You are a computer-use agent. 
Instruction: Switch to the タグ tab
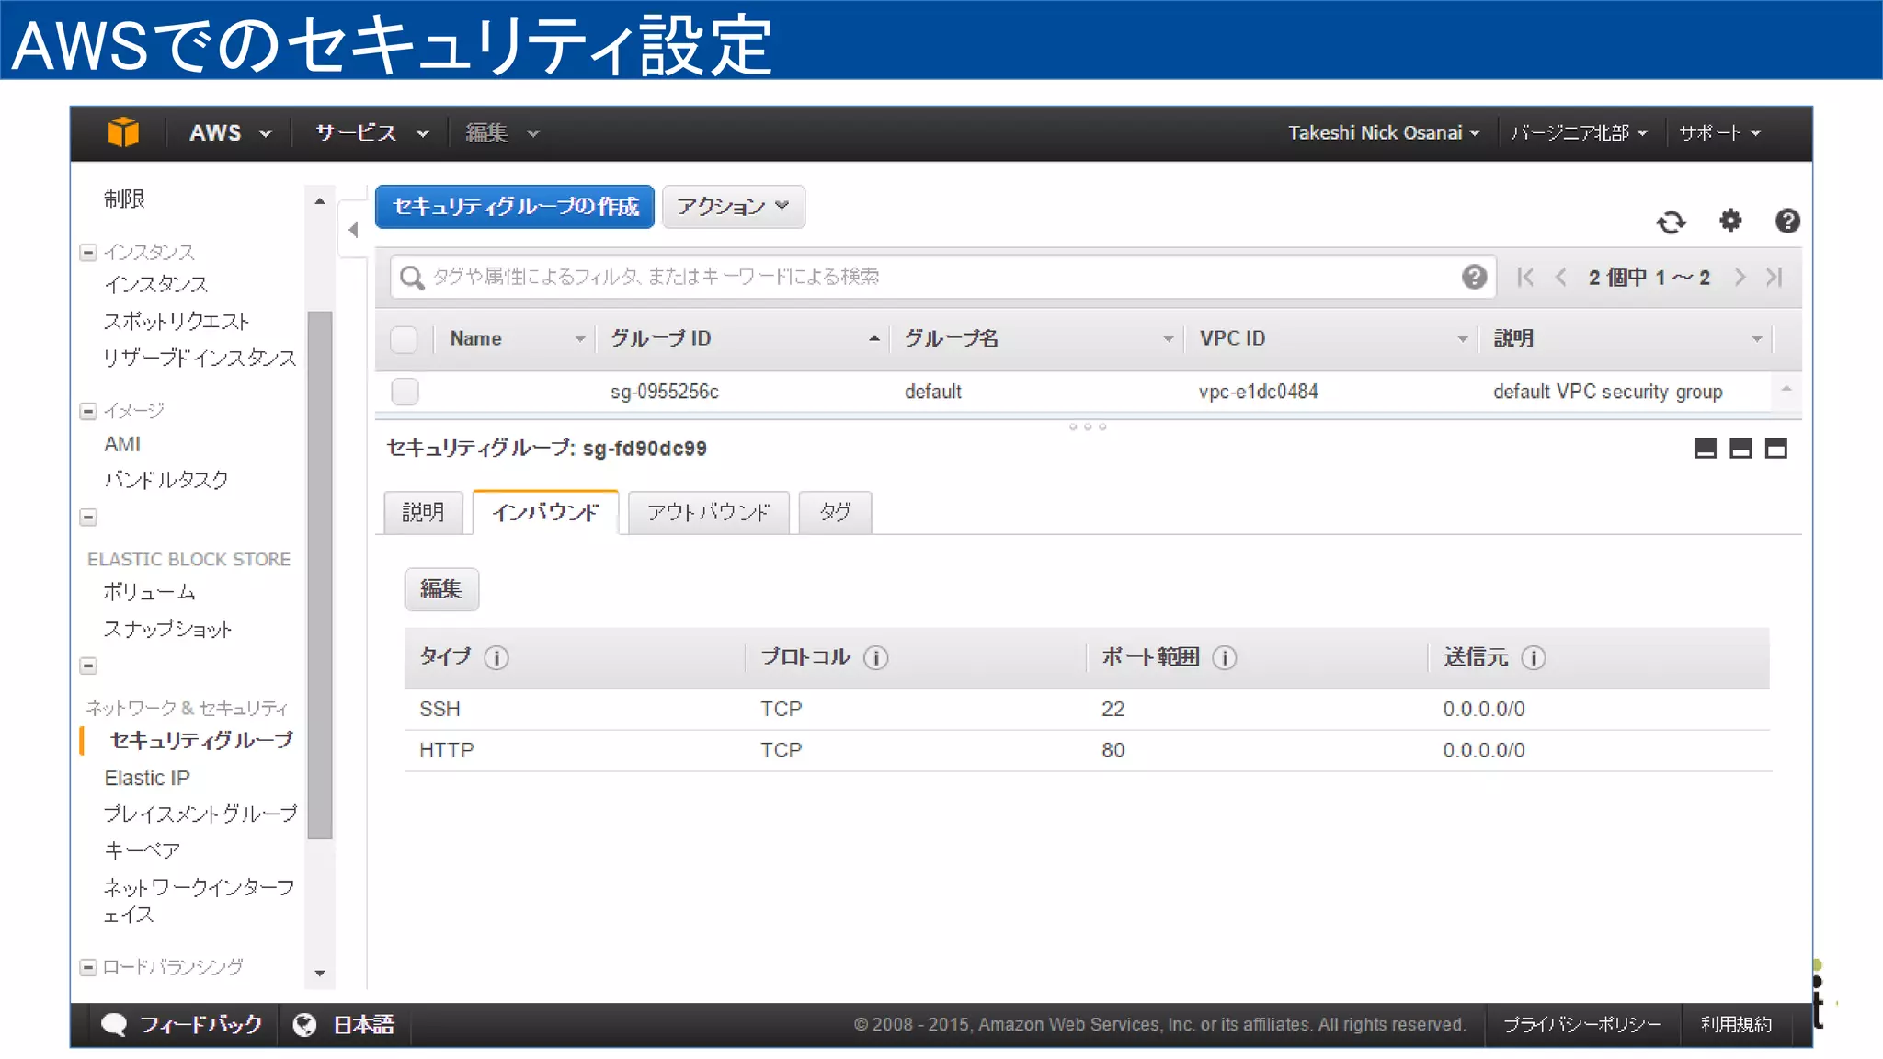pos(835,512)
